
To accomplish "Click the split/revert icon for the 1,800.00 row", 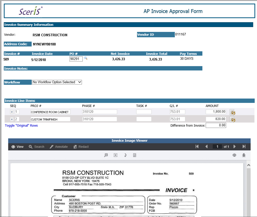I will click(233, 112).
